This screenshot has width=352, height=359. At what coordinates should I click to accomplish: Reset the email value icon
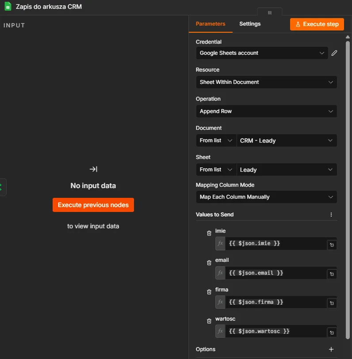click(x=332, y=274)
